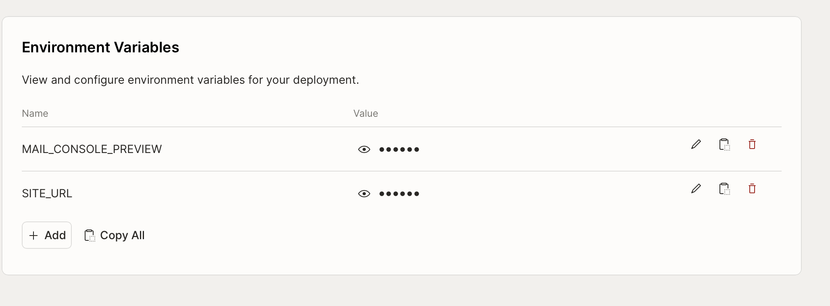Screen dimensions: 830x306
Task: Click the Value column header
Action: pos(365,114)
